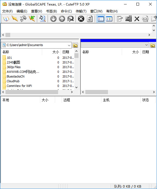Click the Stop transfer X icon
157x189 pixels.
pyautogui.click(x=81, y=19)
